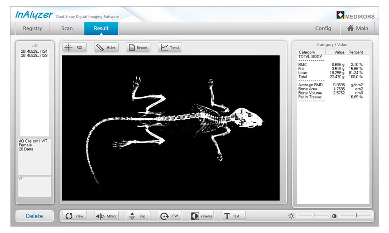The height and width of the screenshot is (233, 389).
Task: Go to Main home screen
Action: pyautogui.click(x=357, y=28)
